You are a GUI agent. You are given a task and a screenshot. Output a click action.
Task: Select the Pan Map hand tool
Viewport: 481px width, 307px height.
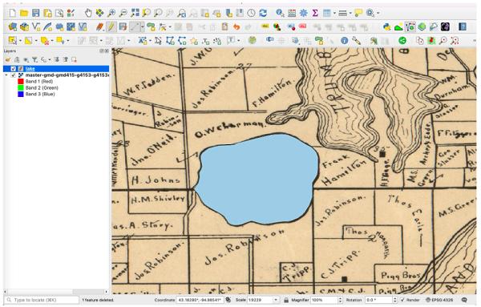coord(88,13)
